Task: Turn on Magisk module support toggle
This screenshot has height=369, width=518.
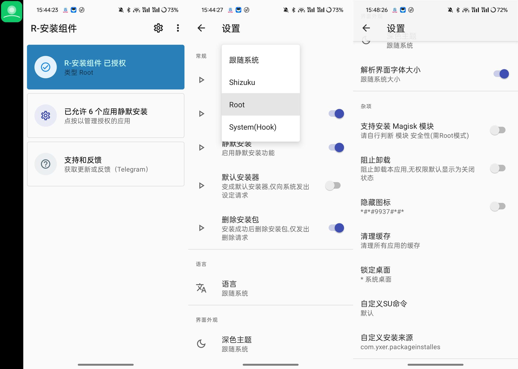Action: pyautogui.click(x=498, y=130)
